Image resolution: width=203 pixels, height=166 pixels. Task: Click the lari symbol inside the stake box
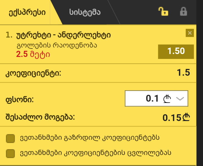click(167, 99)
